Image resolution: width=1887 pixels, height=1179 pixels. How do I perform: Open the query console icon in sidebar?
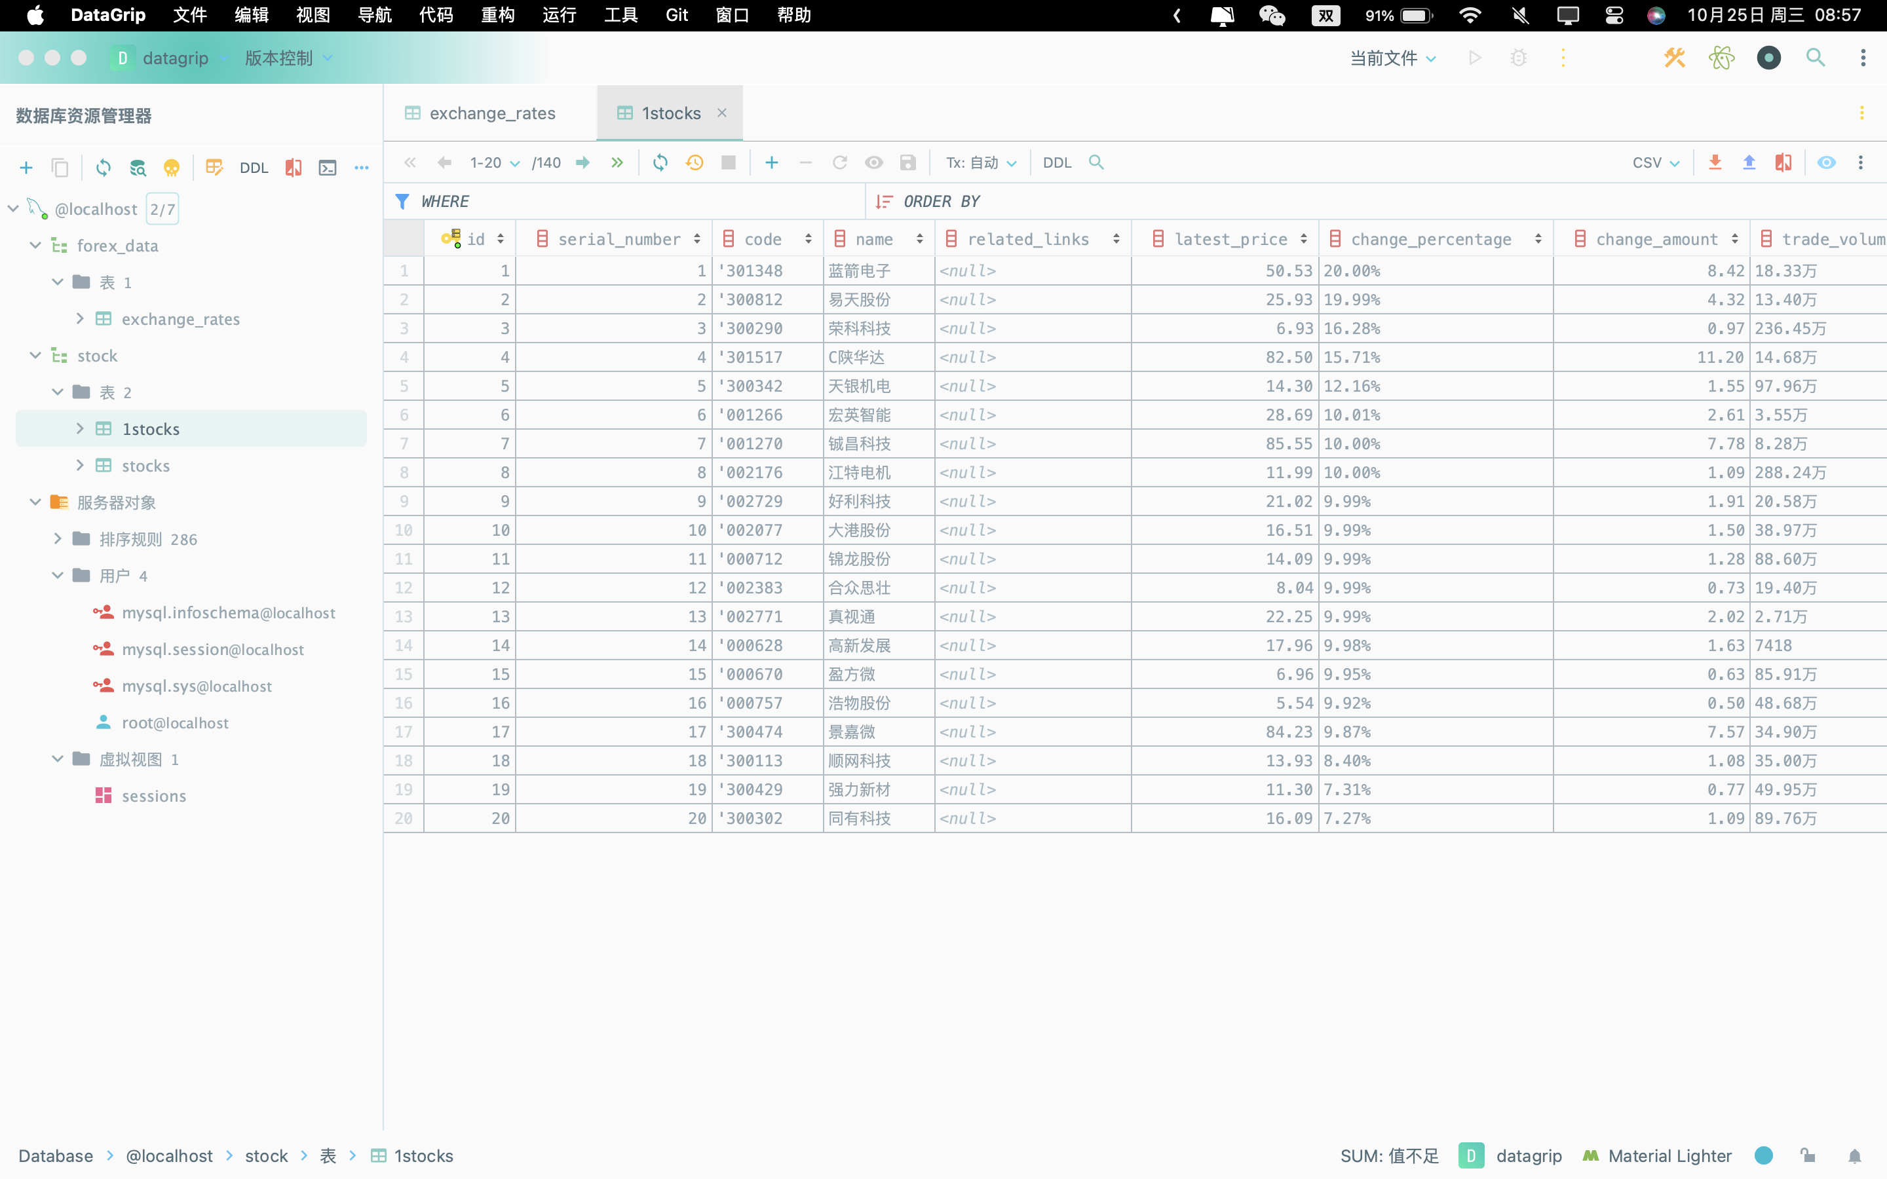[328, 168]
